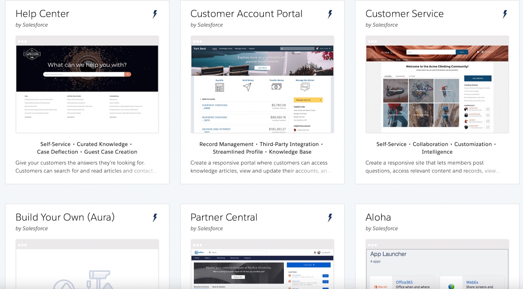Select the Aloha template title
This screenshot has height=289, width=523.
(378, 217)
